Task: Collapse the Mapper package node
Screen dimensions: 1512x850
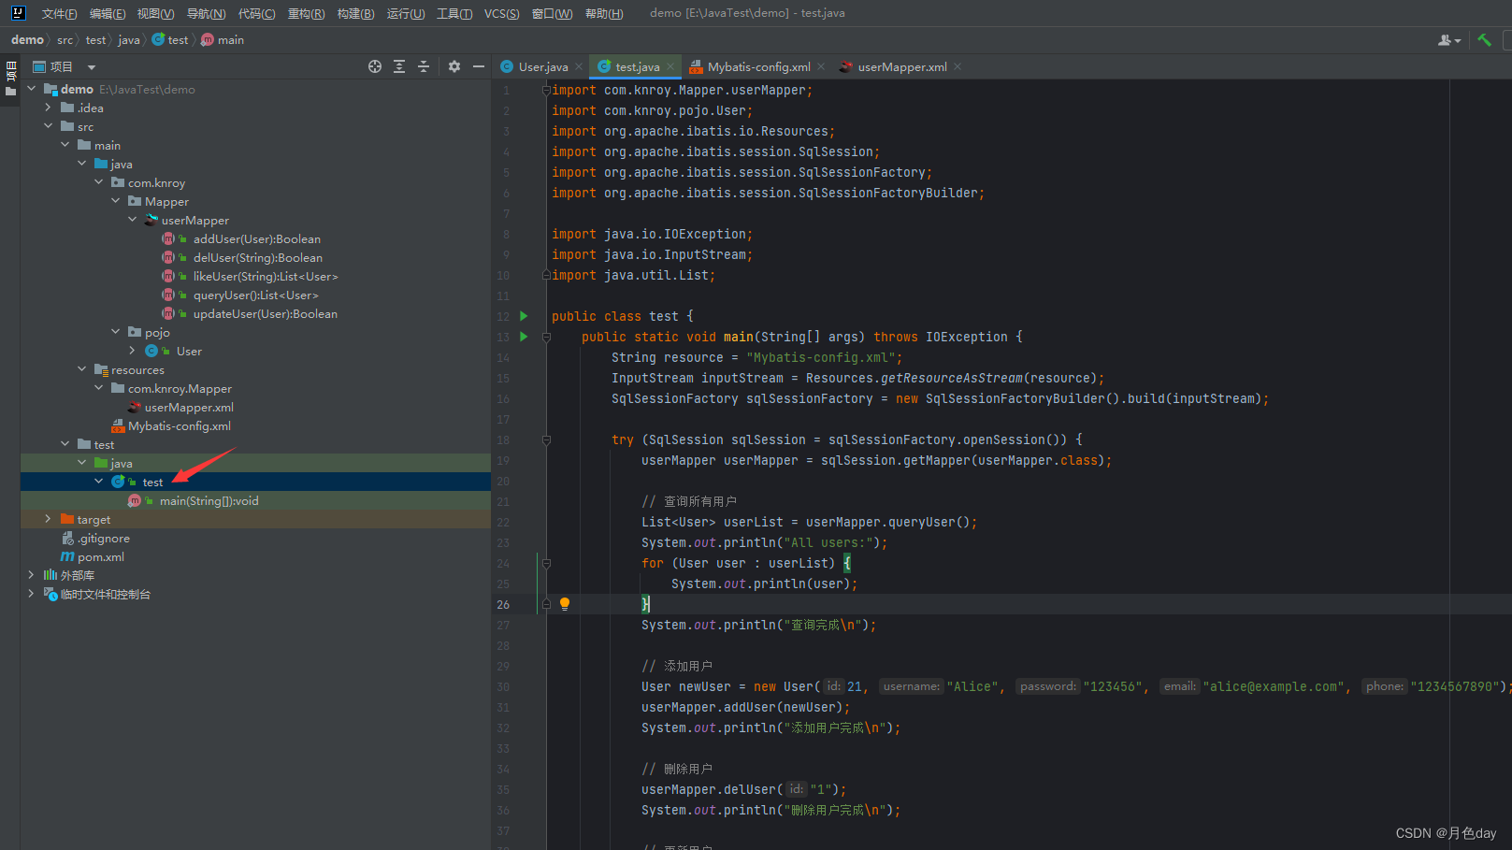Action: [116, 201]
